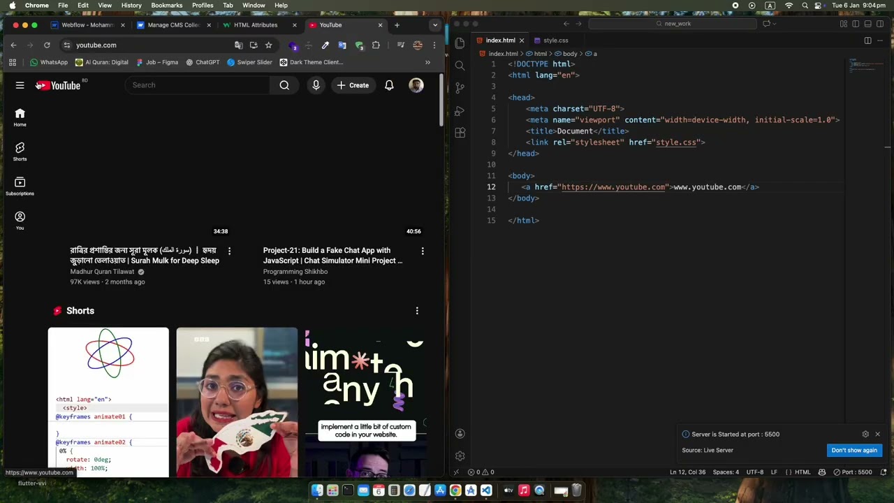Select the index.html editor tab

(500, 41)
